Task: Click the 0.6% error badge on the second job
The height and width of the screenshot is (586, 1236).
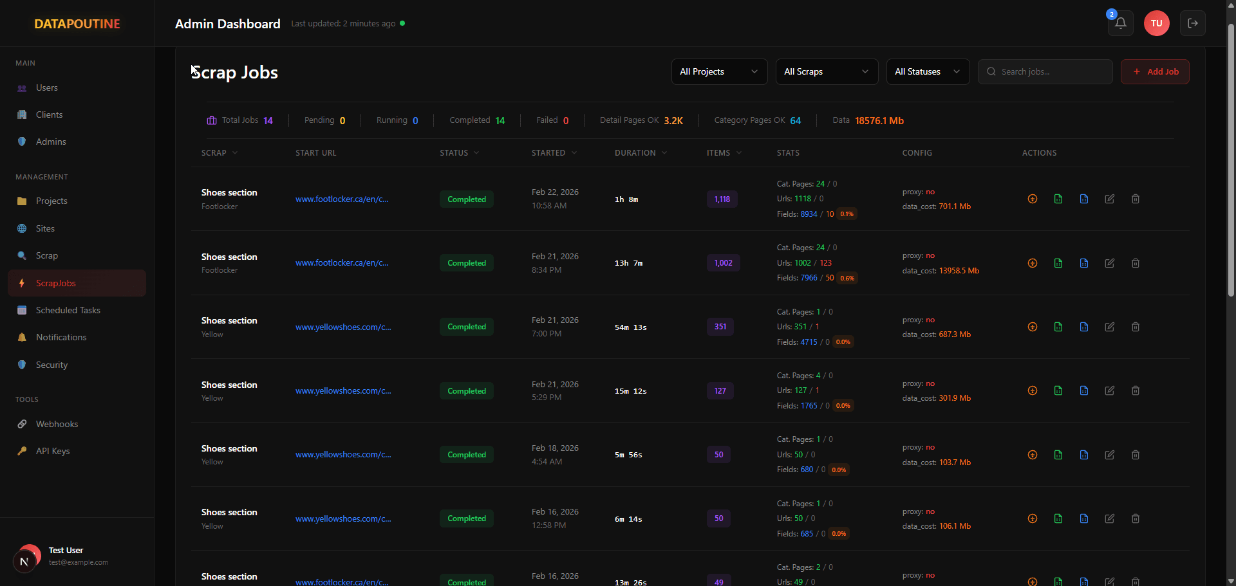Action: click(x=847, y=278)
